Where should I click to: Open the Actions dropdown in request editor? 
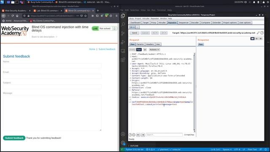point(154,50)
